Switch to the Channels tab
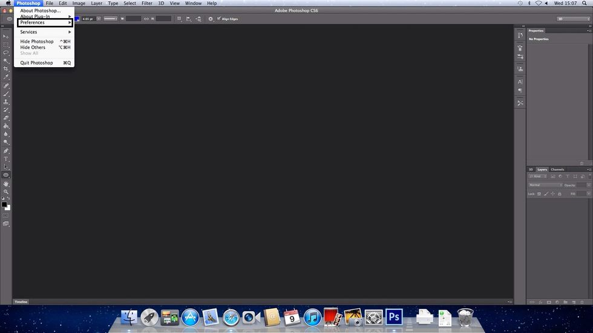The image size is (593, 333). 557,169
